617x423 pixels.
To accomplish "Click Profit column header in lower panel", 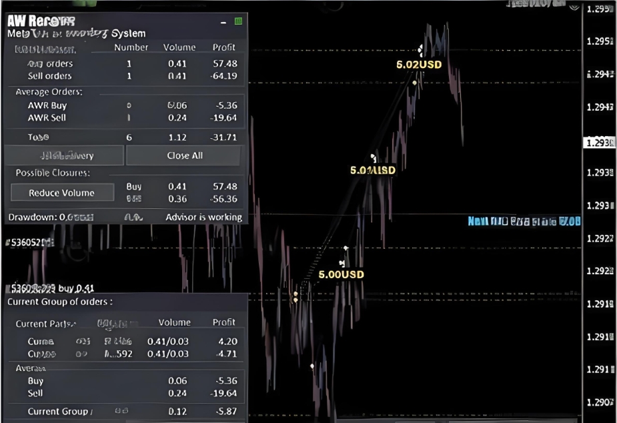I will (224, 322).
